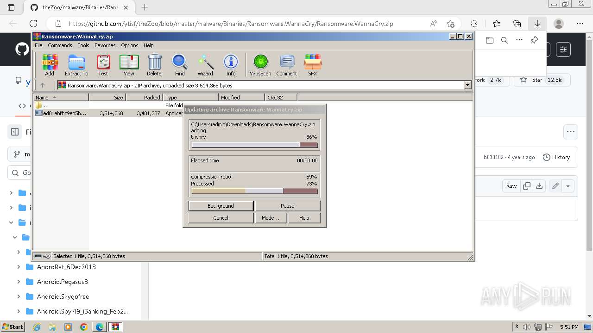This screenshot has width=593, height=333.
Task: Open Edge collections icon
Action: point(517,24)
